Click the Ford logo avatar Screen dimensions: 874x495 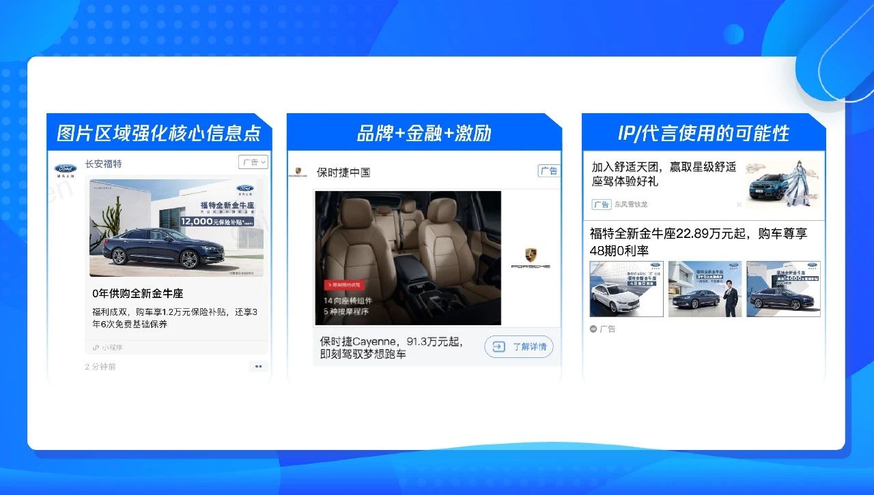click(66, 170)
